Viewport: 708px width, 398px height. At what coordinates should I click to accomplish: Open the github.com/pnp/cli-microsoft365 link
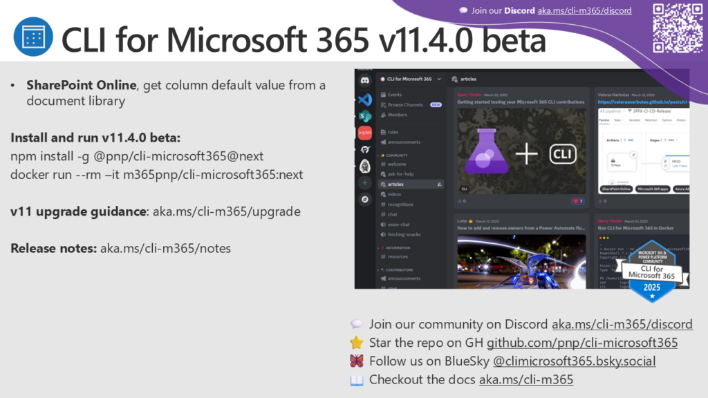click(x=582, y=343)
